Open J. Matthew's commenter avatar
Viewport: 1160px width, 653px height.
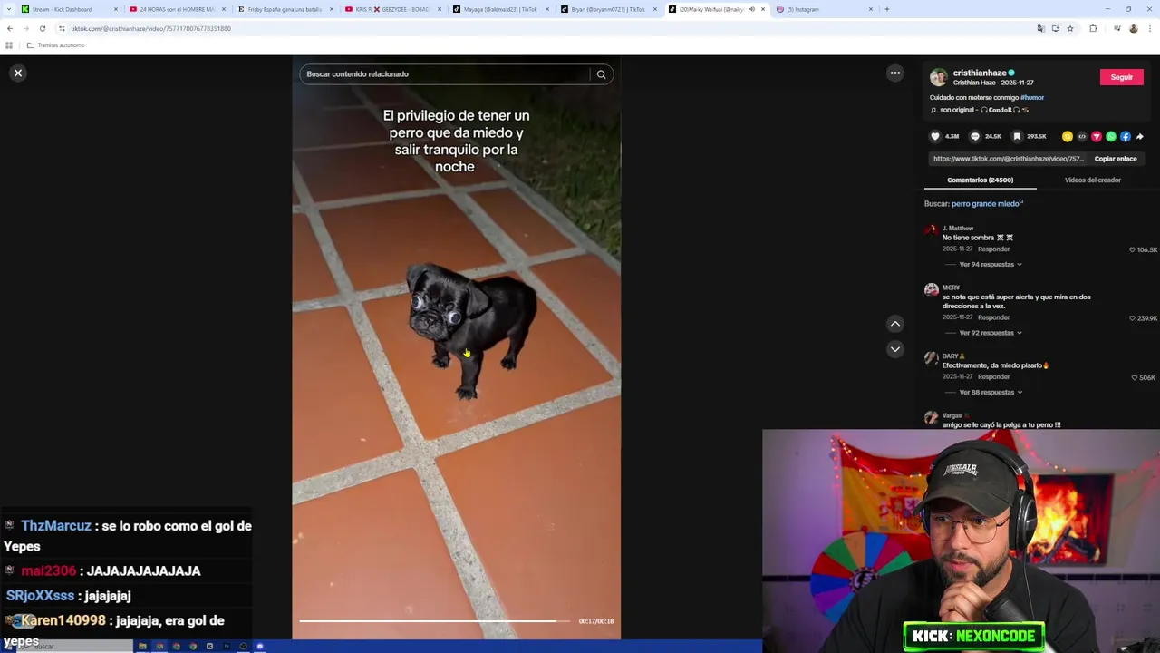click(x=932, y=231)
